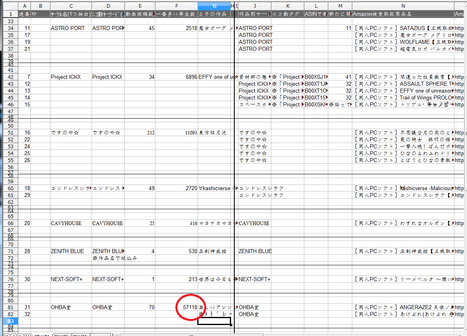Click header cell 'Amazon検索取扱商品名'
Image resolution: width=467 pixels, height=336 pixels.
click(403, 14)
